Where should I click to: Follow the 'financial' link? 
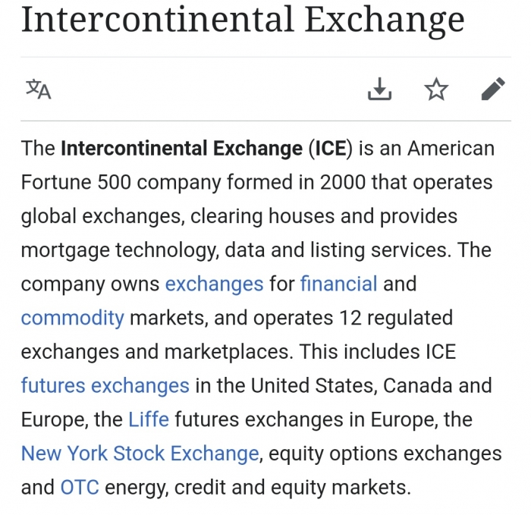click(338, 284)
